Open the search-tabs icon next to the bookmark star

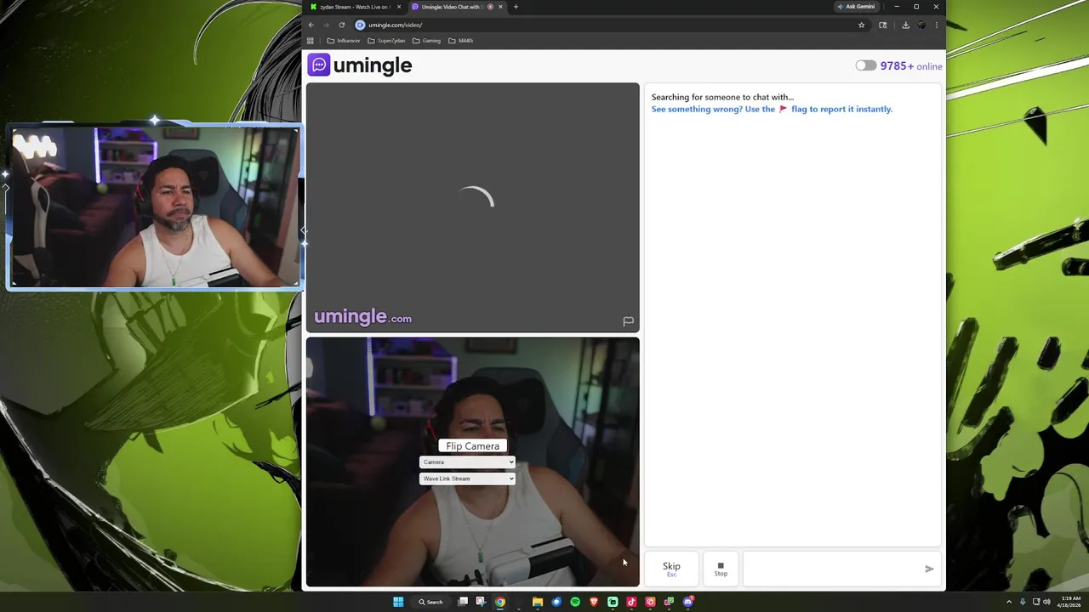click(x=882, y=25)
